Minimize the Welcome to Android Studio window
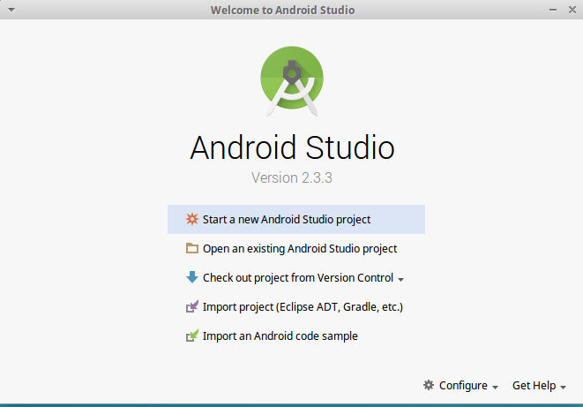 pyautogui.click(x=553, y=10)
